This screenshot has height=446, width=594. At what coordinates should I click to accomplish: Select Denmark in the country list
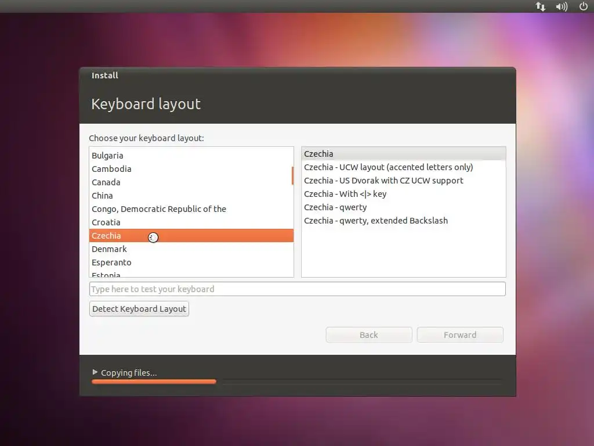(191, 249)
